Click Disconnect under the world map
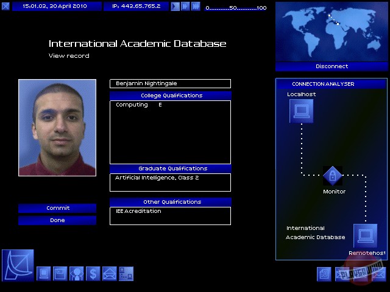Image resolution: width=390 pixels, height=292 pixels. click(331, 66)
